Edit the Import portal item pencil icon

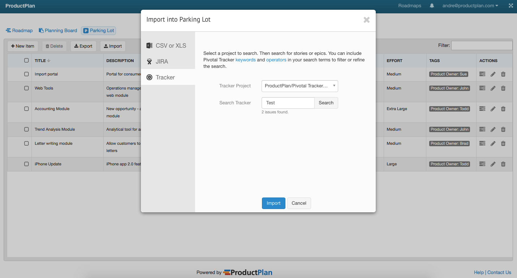(493, 74)
